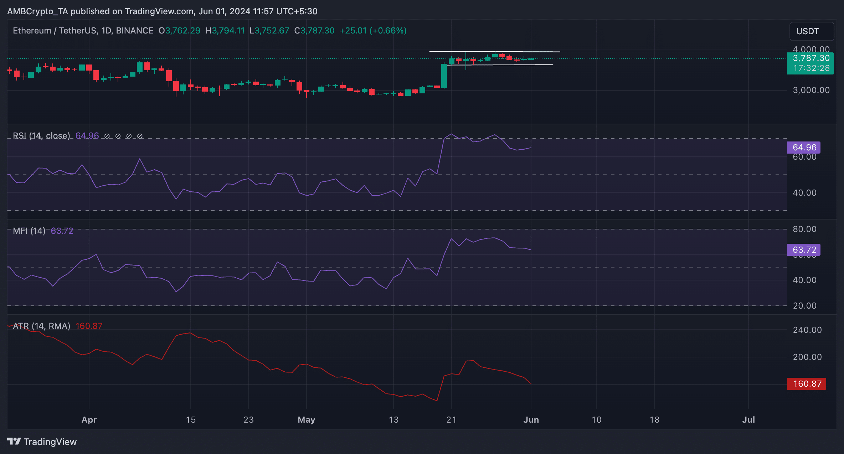Click the RSI value tag 64.96 on axis
Viewport: 844px width, 454px height.
(804, 148)
